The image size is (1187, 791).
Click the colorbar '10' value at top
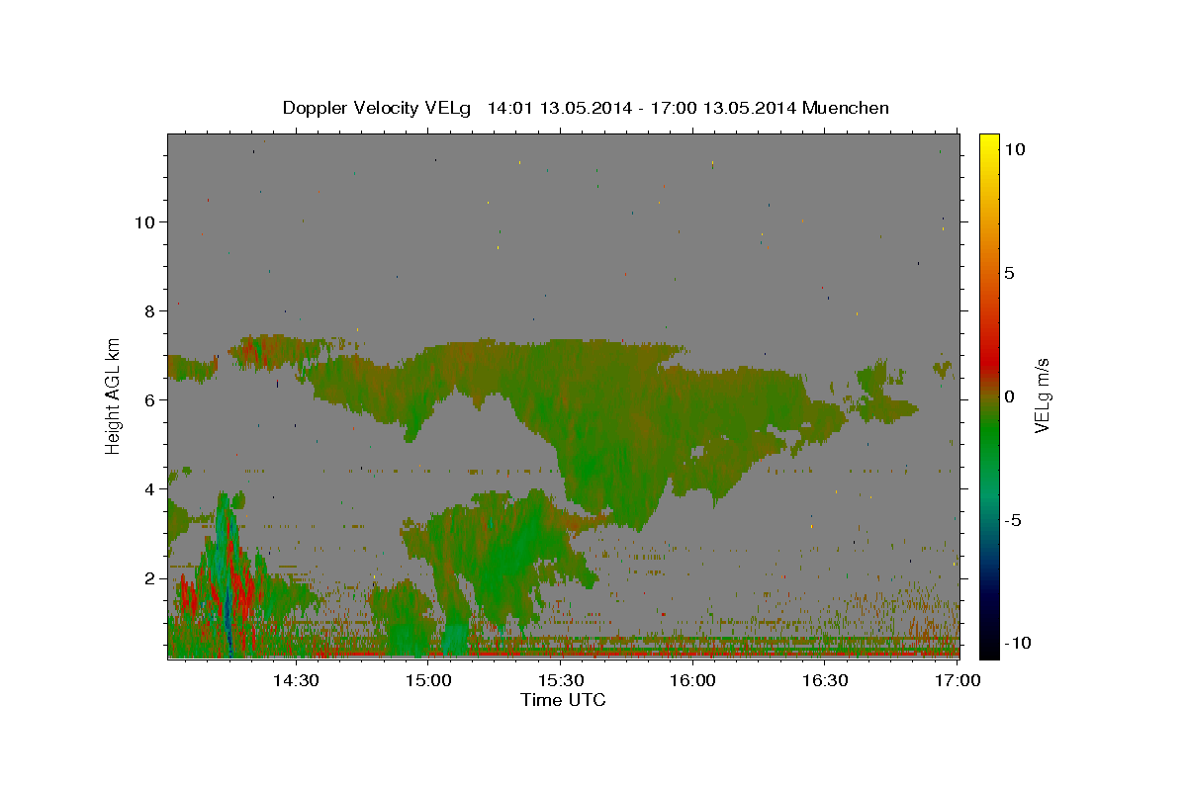(x=1015, y=148)
